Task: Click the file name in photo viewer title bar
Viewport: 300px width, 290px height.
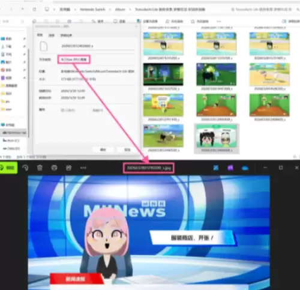Action: (x=149, y=168)
